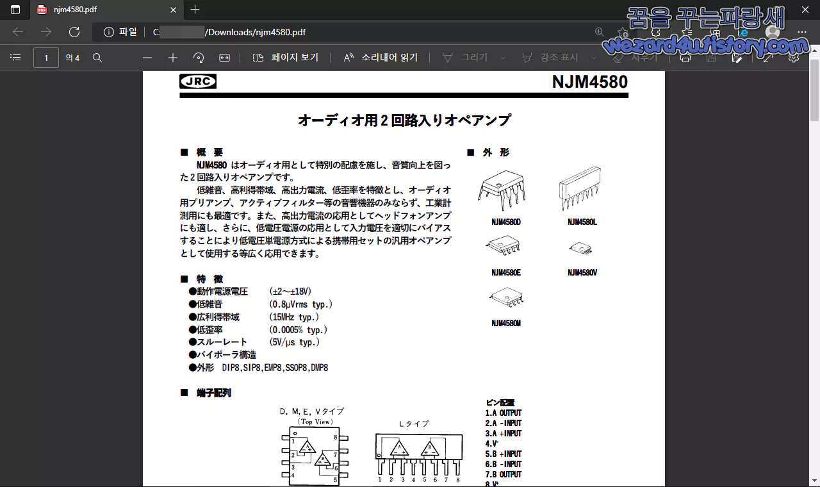Expand the highlighter color dropdown
The width and height of the screenshot is (820, 487).
click(x=594, y=57)
